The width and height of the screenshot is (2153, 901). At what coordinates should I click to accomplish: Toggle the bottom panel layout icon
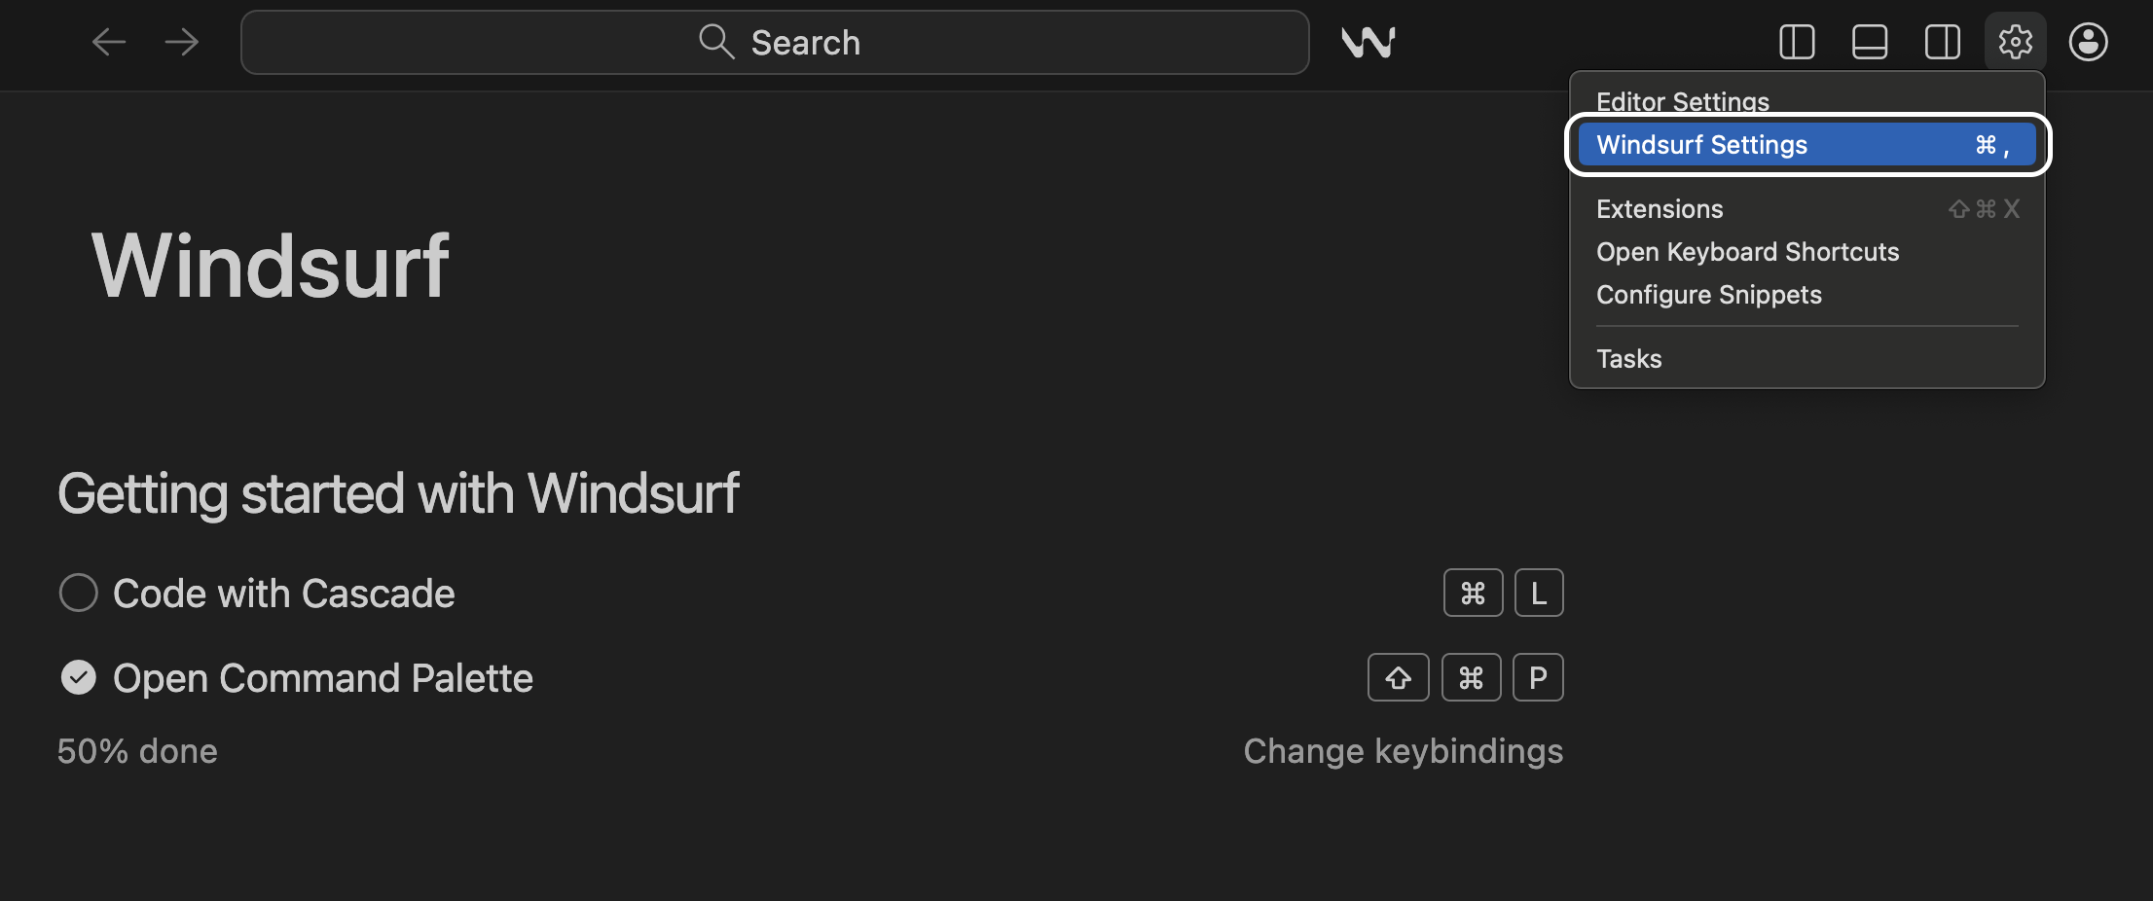click(x=1870, y=42)
